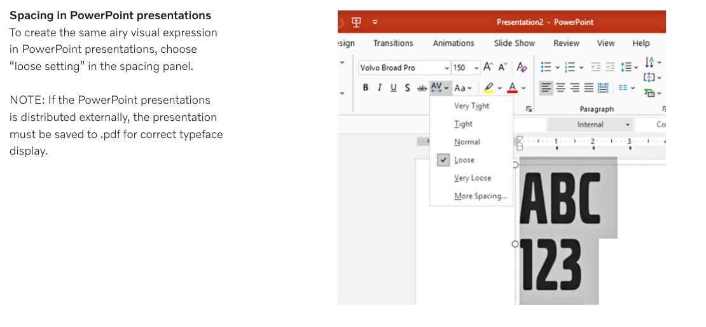Viewport: 706px width, 327px height.
Task: Clear all formatting from the text
Action: pos(522,67)
